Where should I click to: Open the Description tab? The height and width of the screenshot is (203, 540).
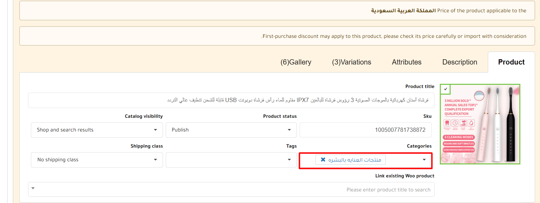click(x=459, y=62)
